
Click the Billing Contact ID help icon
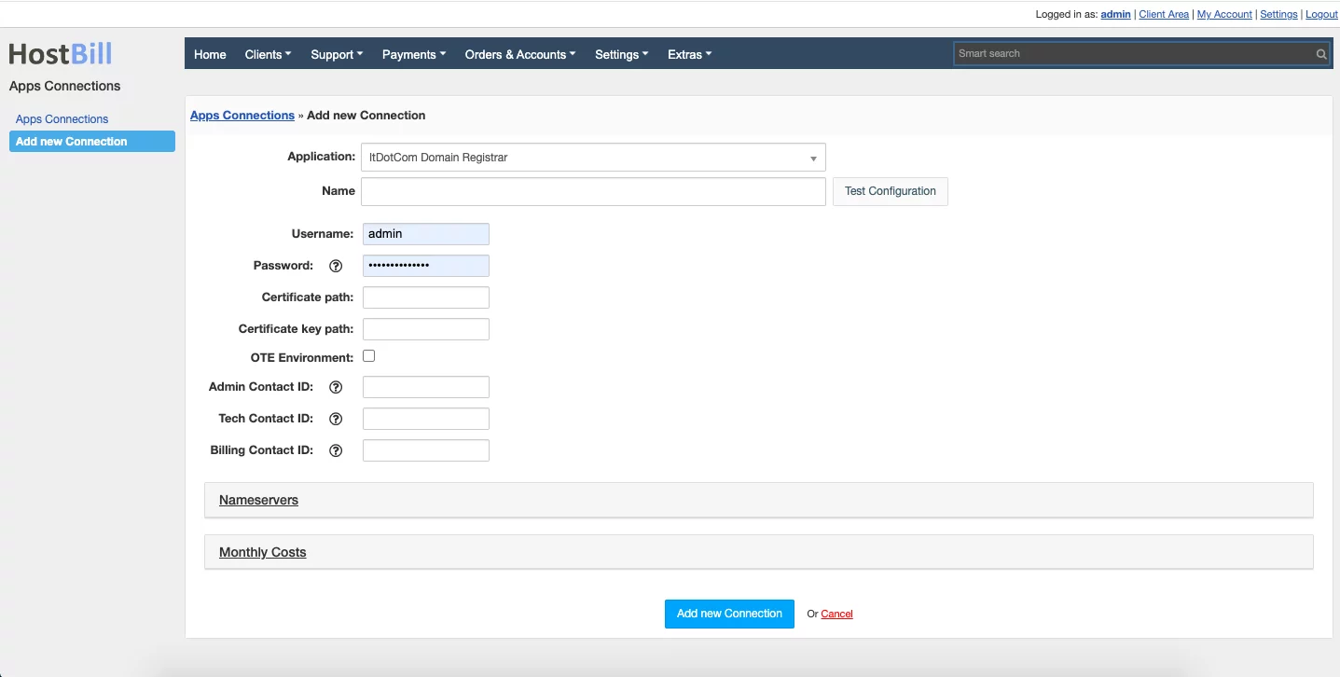(337, 450)
